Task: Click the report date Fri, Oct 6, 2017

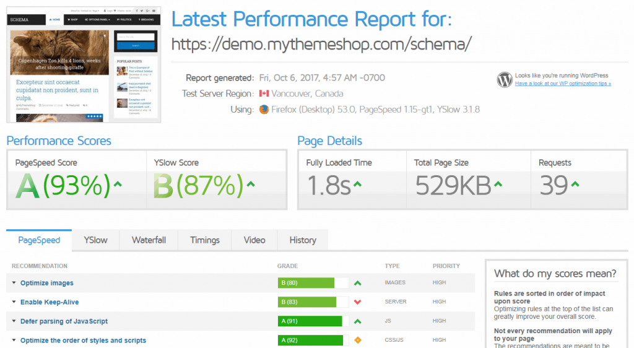Action: (x=322, y=78)
